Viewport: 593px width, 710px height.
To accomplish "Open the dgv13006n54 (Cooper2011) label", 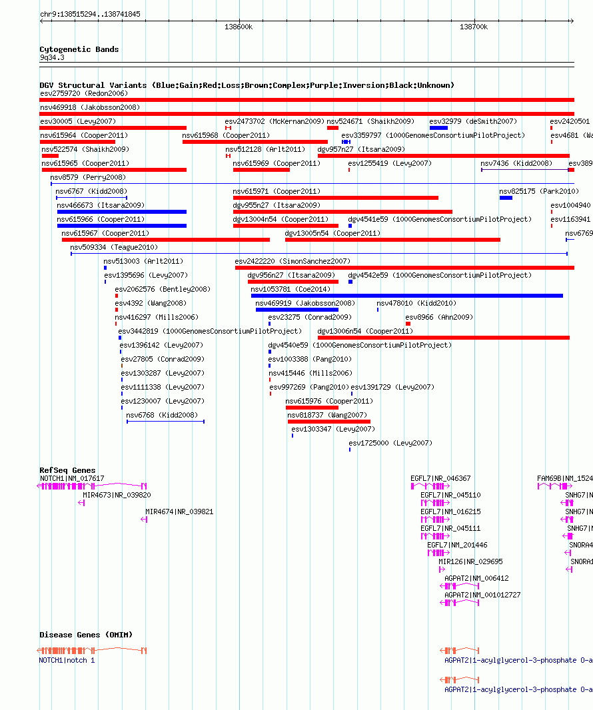I will coord(365,332).
